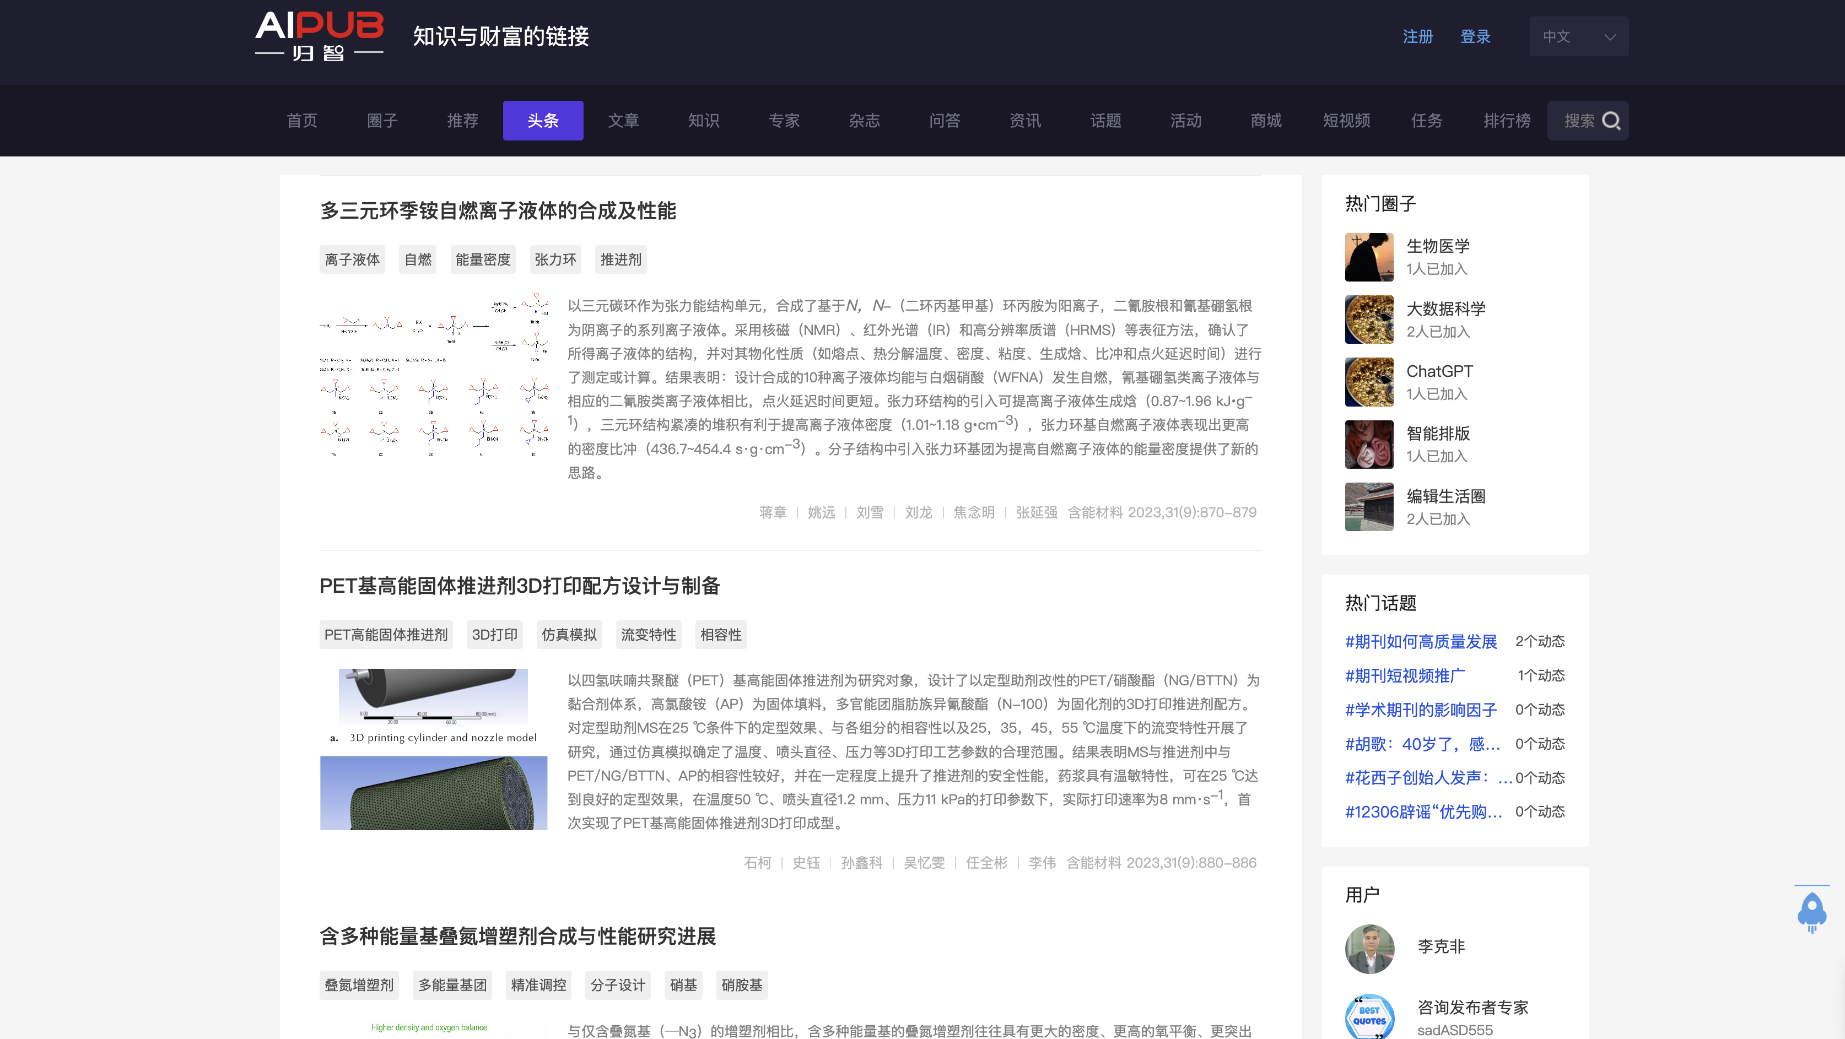
Task: Open the 智能排版 circle image
Action: (x=1369, y=444)
